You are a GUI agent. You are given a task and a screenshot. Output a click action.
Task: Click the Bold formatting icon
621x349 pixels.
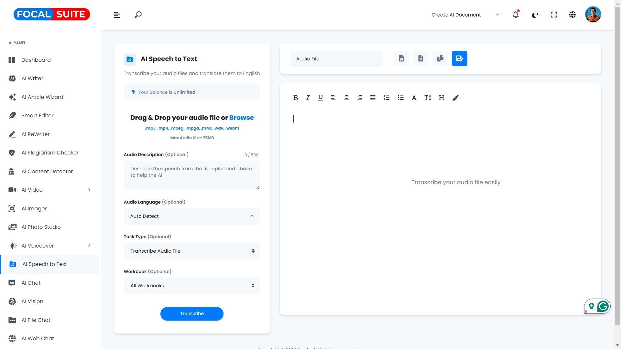295,98
